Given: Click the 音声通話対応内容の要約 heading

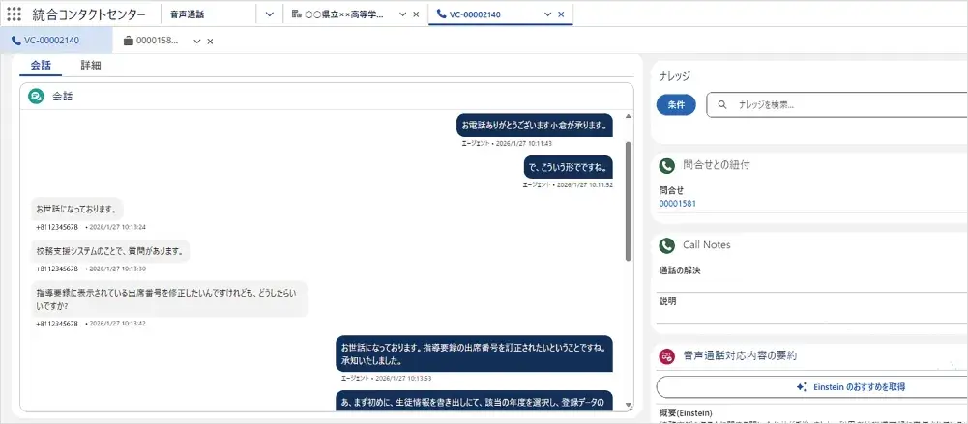Looking at the screenshot, I should point(740,356).
